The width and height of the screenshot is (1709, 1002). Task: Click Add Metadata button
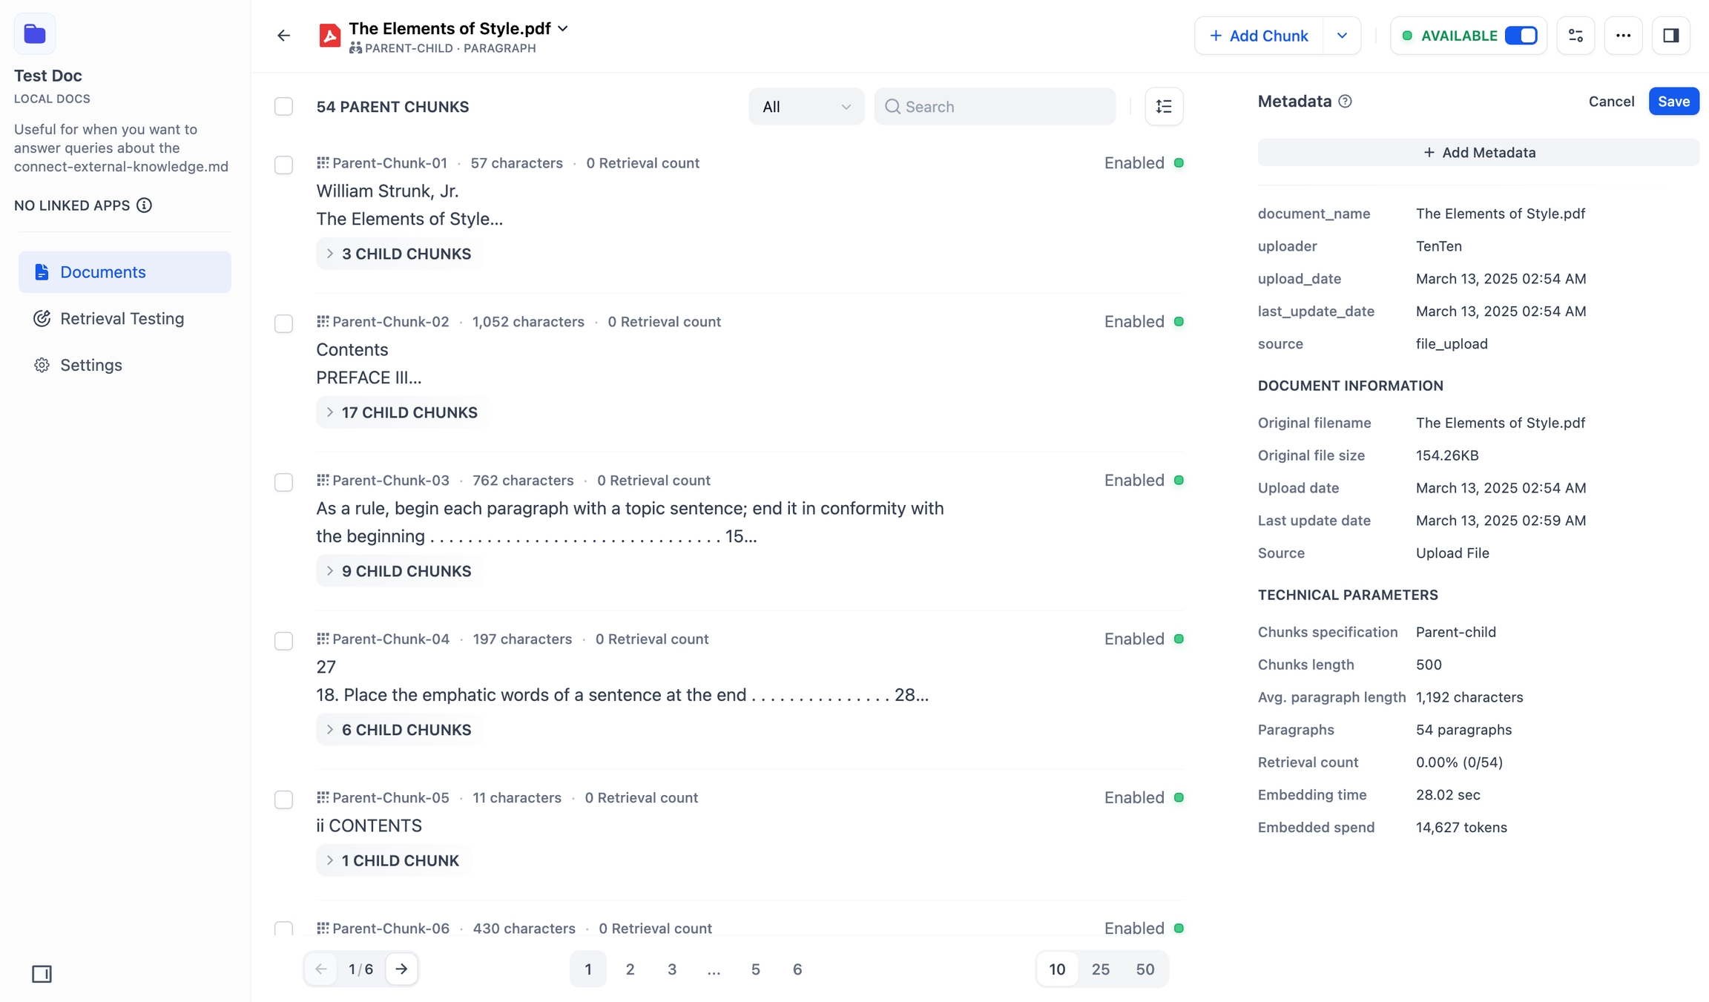click(x=1478, y=153)
